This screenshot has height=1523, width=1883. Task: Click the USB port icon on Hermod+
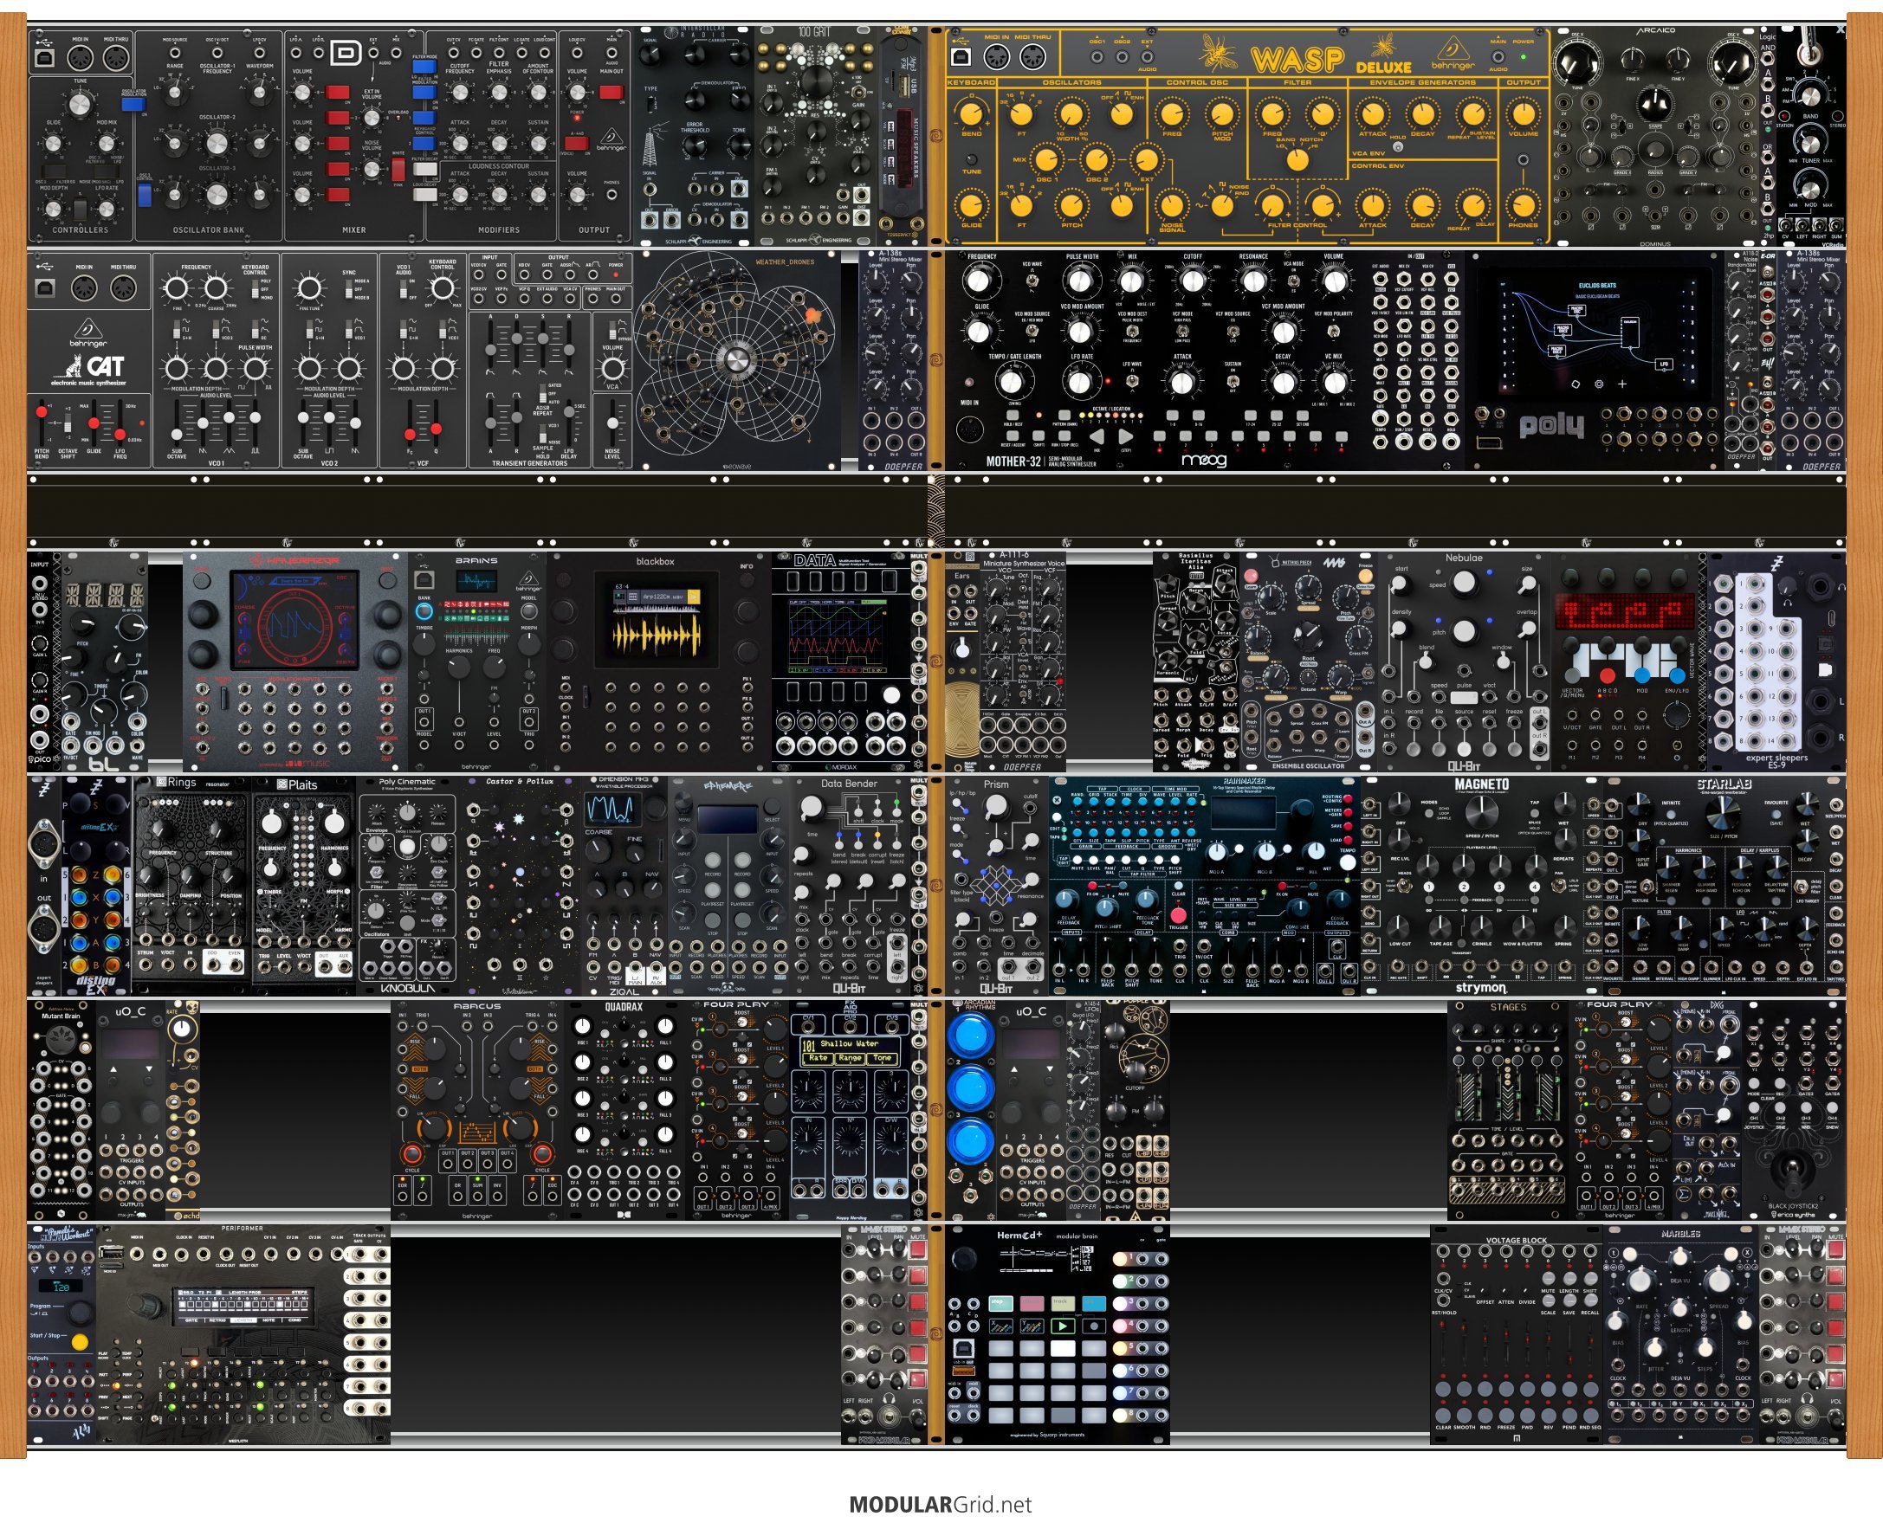[x=962, y=1348]
